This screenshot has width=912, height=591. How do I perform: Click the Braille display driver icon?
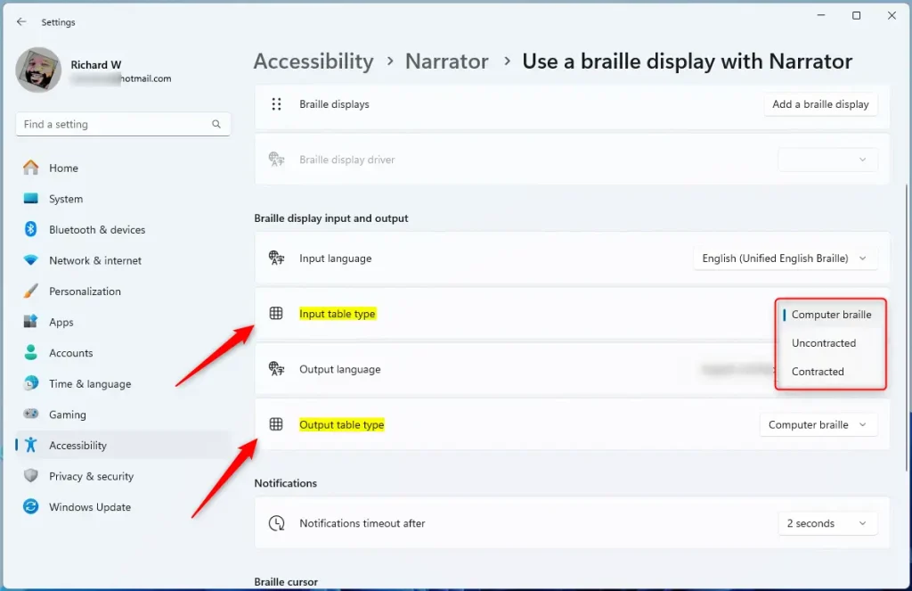coord(276,159)
